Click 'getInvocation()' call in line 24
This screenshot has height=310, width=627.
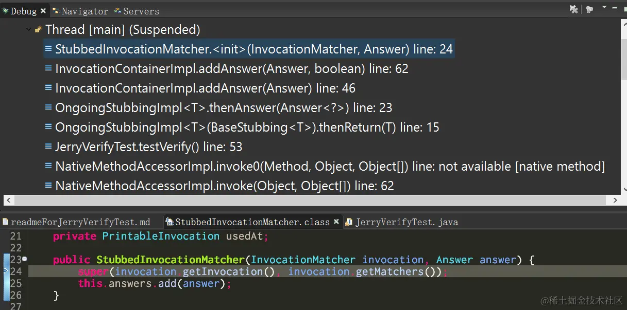(x=229, y=271)
